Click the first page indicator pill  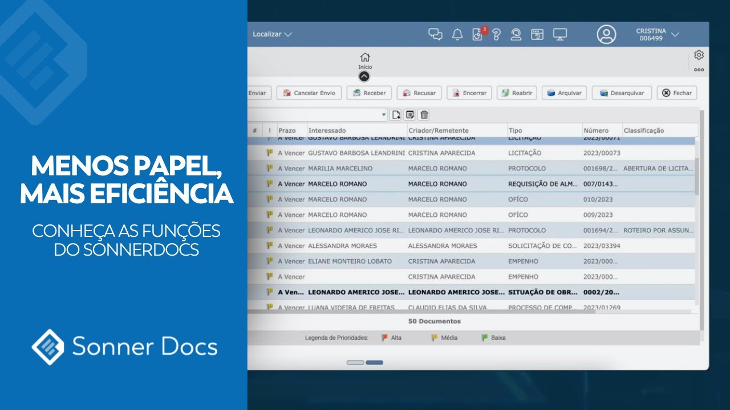click(x=355, y=363)
